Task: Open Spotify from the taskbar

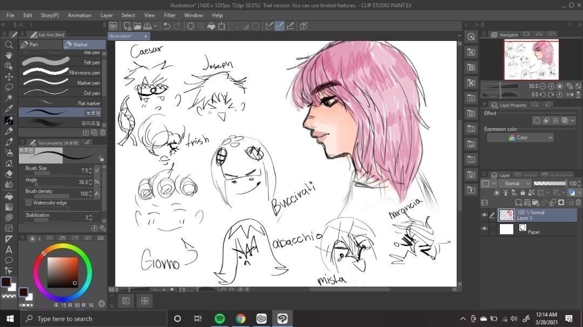Action: point(220,318)
